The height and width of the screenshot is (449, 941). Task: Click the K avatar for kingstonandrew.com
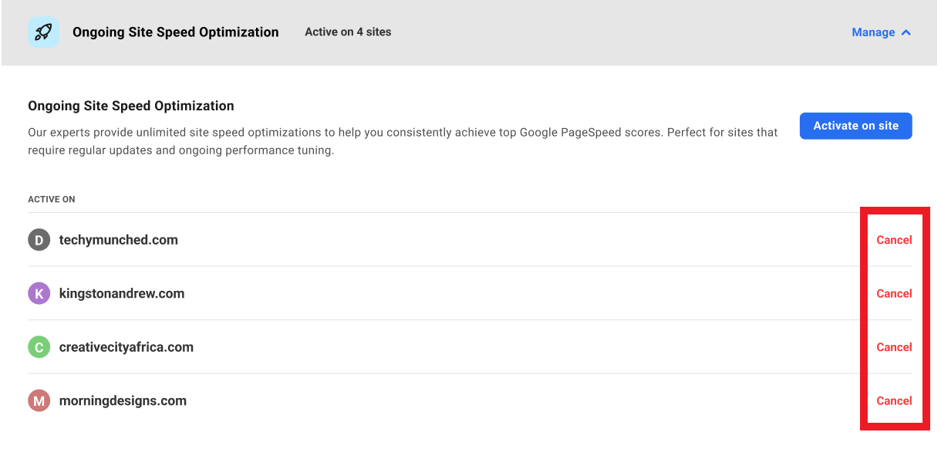(x=39, y=293)
